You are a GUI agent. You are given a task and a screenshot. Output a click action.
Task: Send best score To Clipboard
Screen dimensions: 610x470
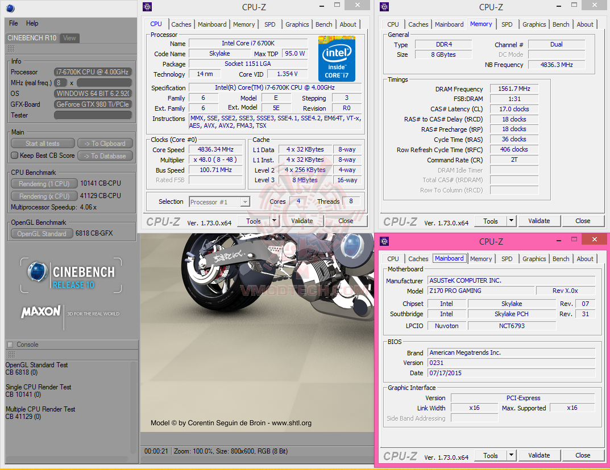[105, 142]
